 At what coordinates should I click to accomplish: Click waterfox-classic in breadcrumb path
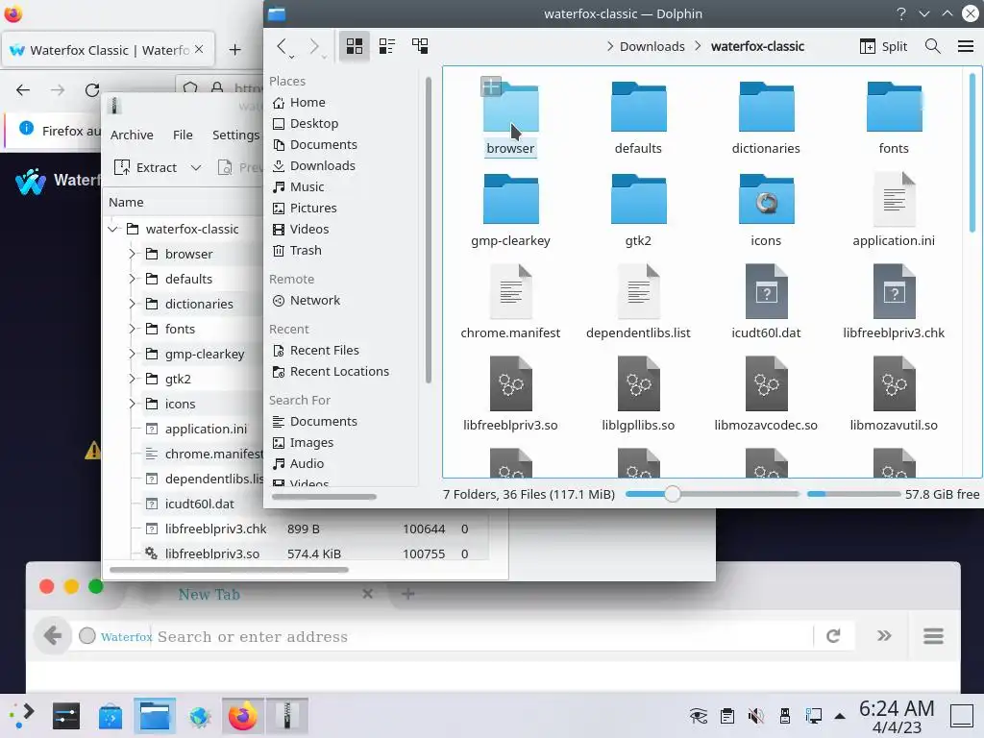click(757, 46)
